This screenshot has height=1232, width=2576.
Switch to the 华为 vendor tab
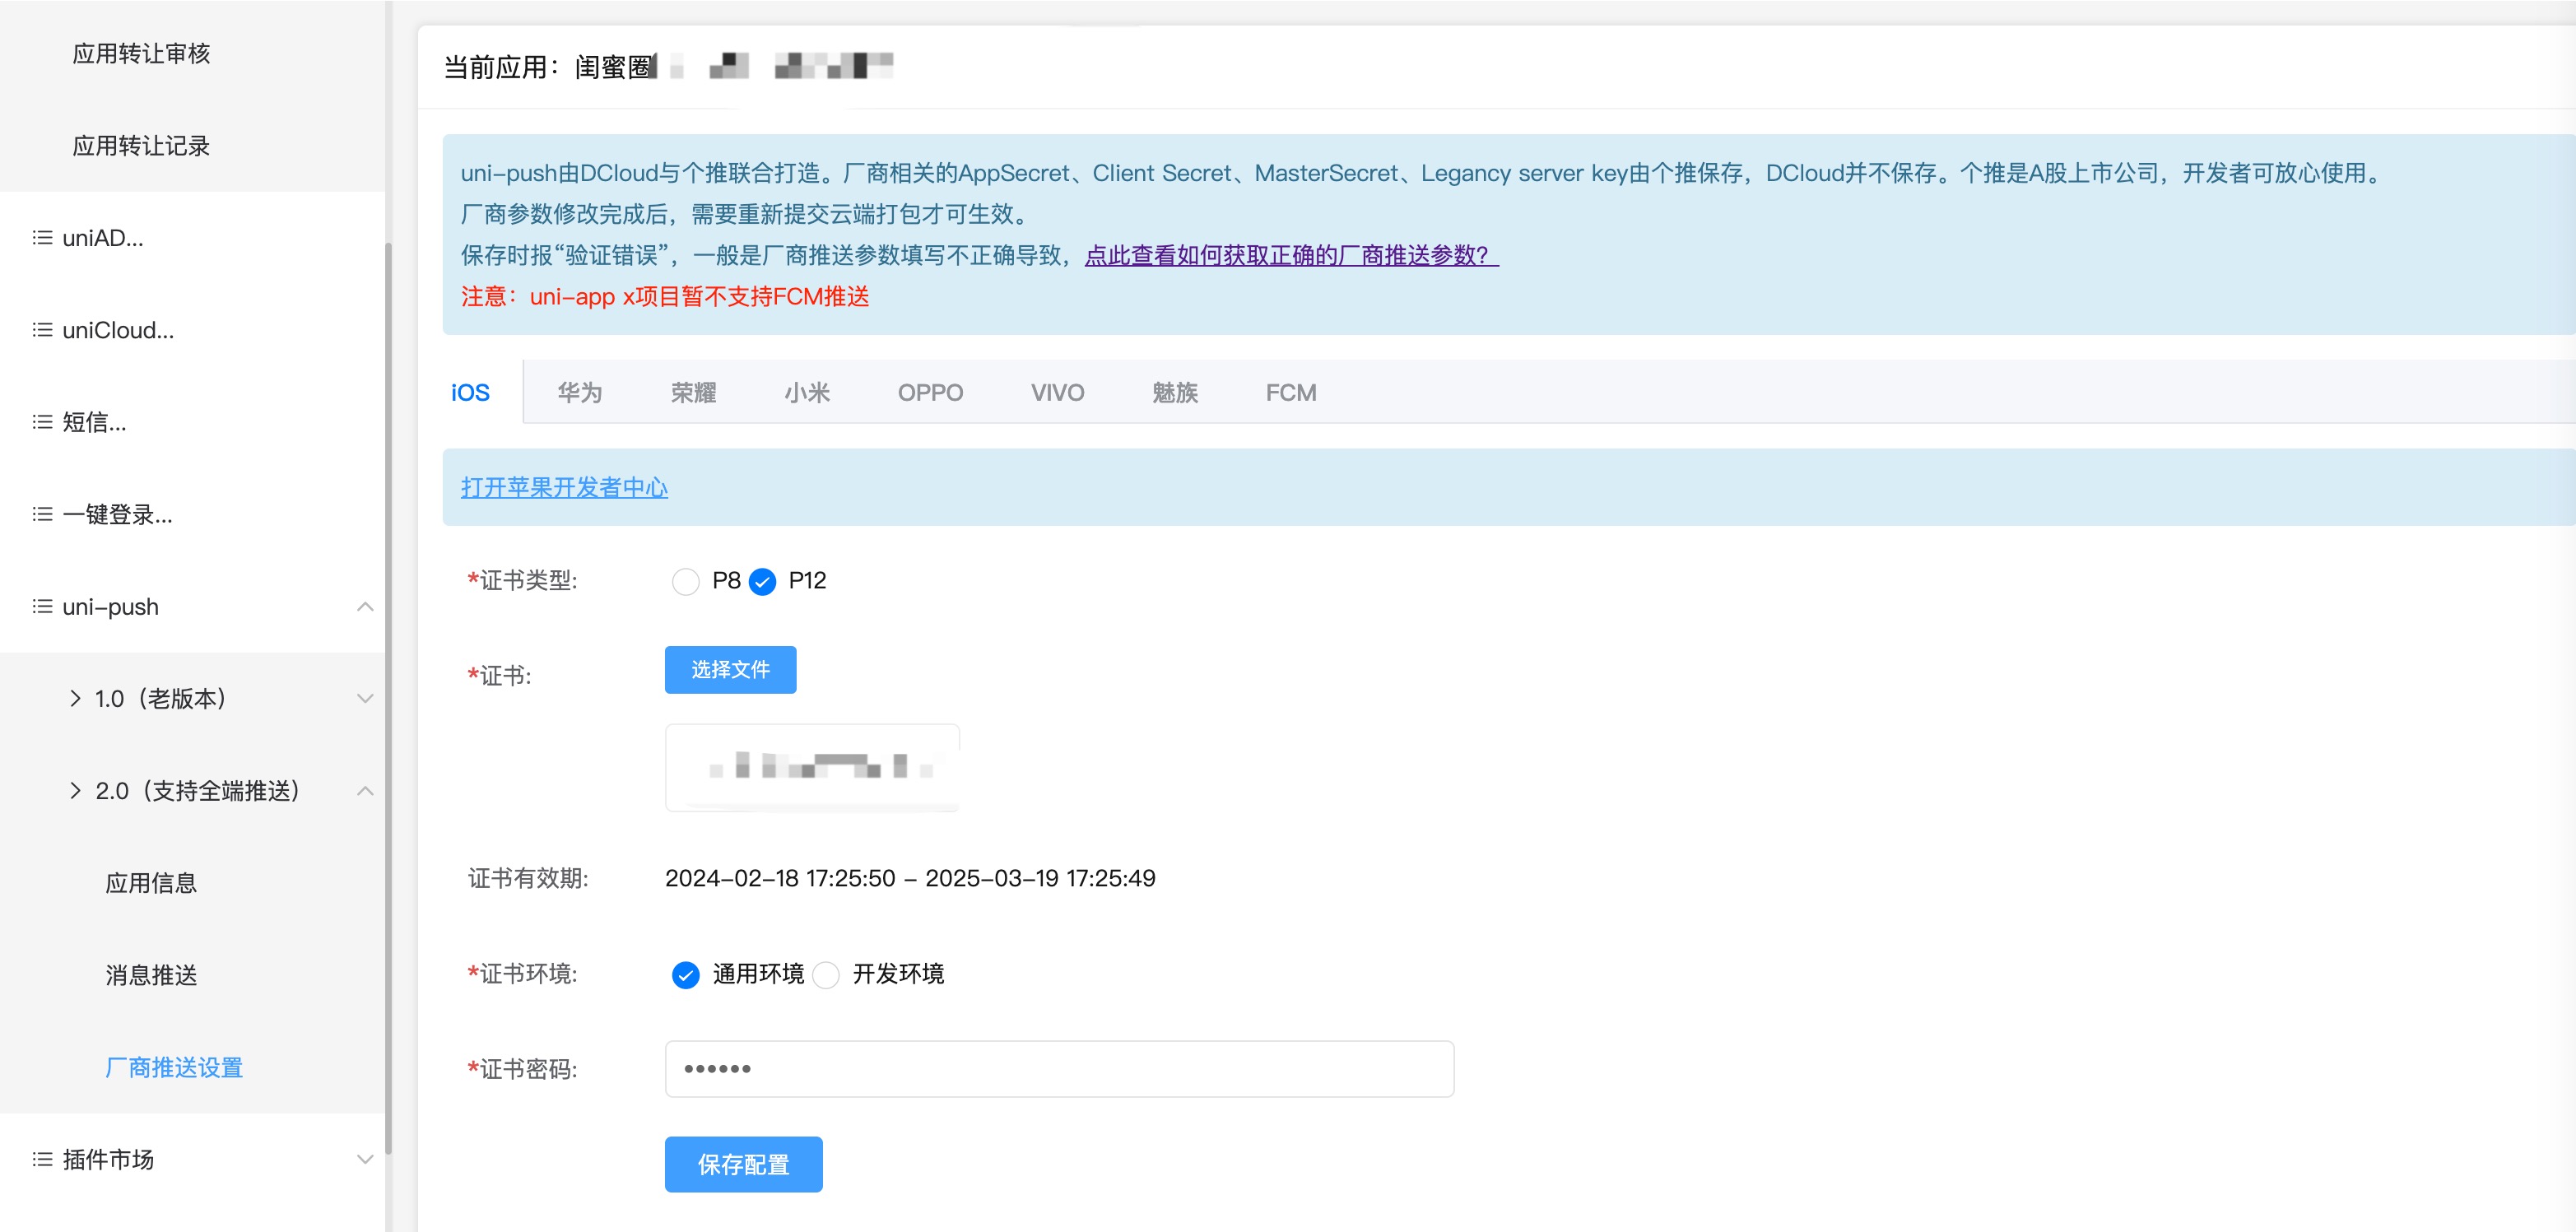(x=579, y=392)
